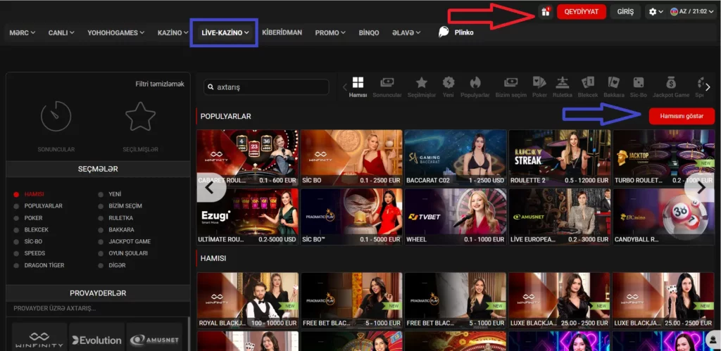Screen dimensions: 721x351
Task: Select the Seçilmişlər star category icon
Action: pos(421,83)
